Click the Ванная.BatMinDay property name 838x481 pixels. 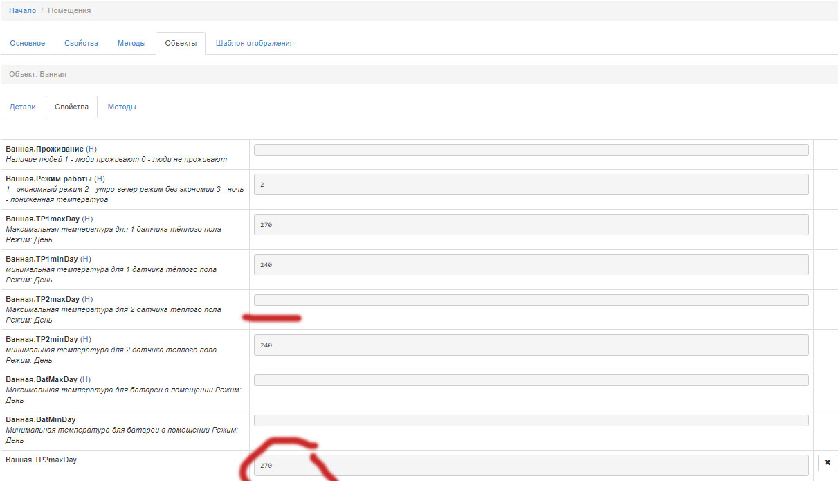41,419
